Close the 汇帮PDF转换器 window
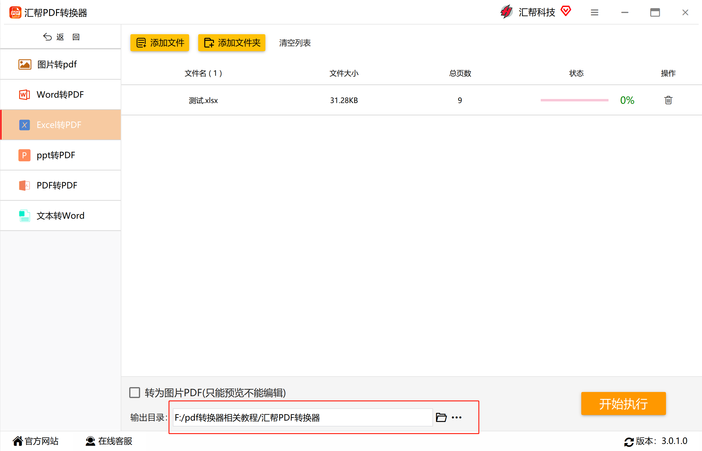Screen dimensions: 702x451 click(685, 12)
